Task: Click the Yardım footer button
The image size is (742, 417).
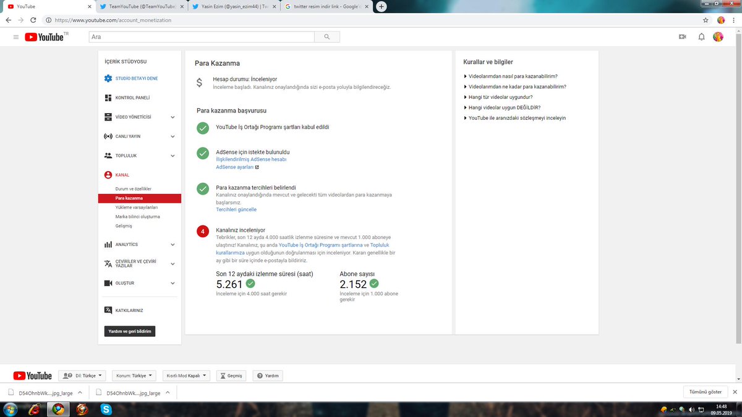Action: [268, 376]
